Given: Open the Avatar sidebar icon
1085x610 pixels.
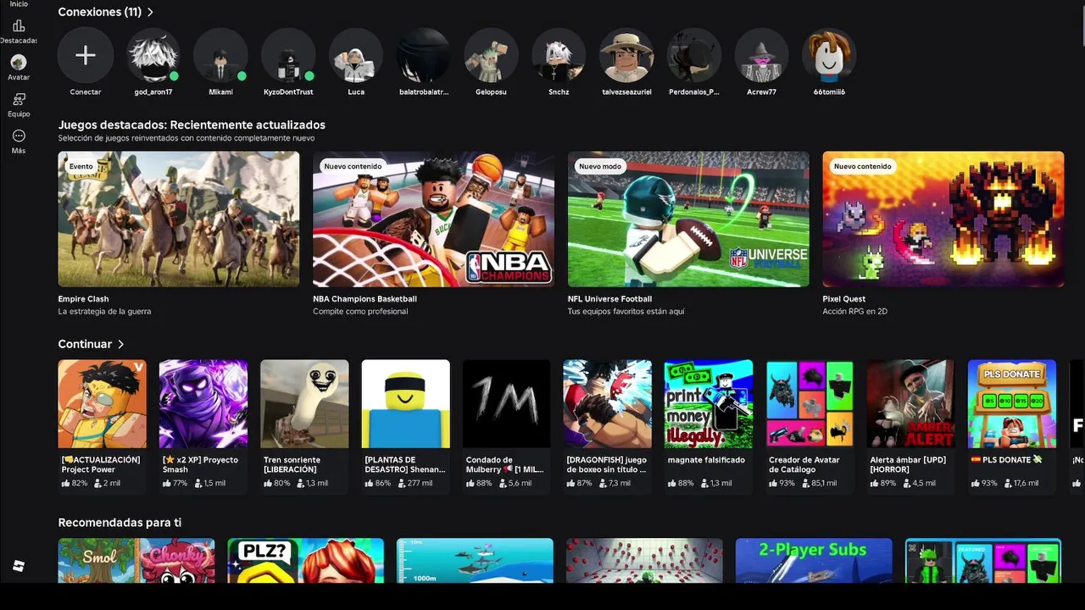Looking at the screenshot, I should [19, 62].
